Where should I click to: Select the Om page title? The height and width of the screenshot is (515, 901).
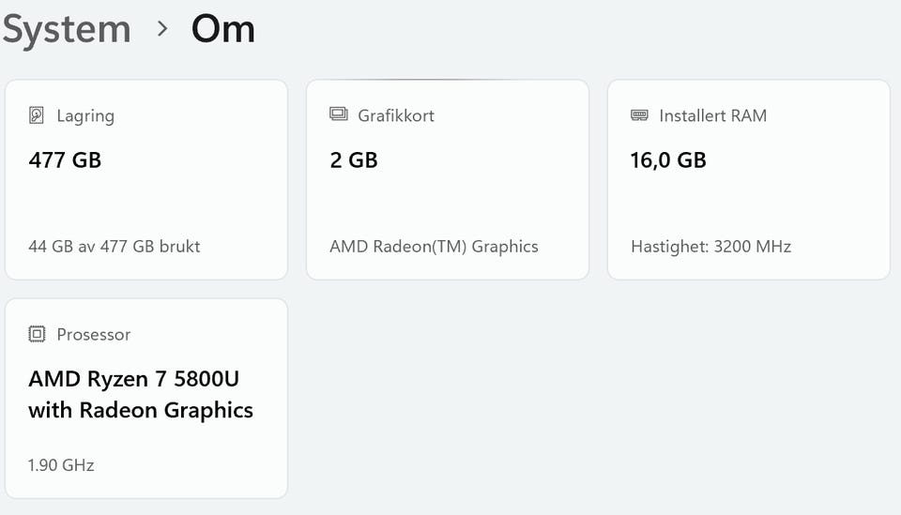tap(223, 29)
